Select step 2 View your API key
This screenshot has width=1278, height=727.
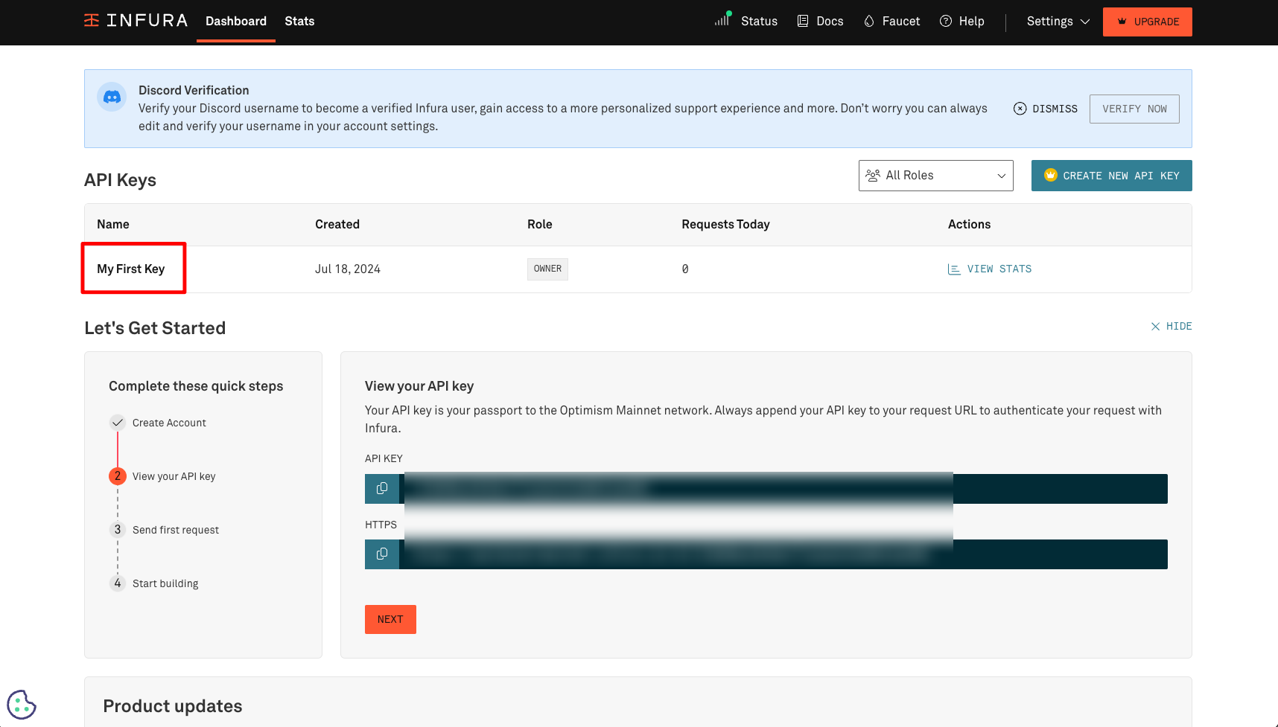(x=162, y=476)
